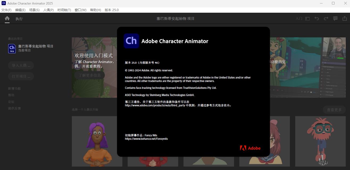Viewport: 350px width, 170px height.
Task: Minimize the Character Animator window
Action: coord(321,3)
